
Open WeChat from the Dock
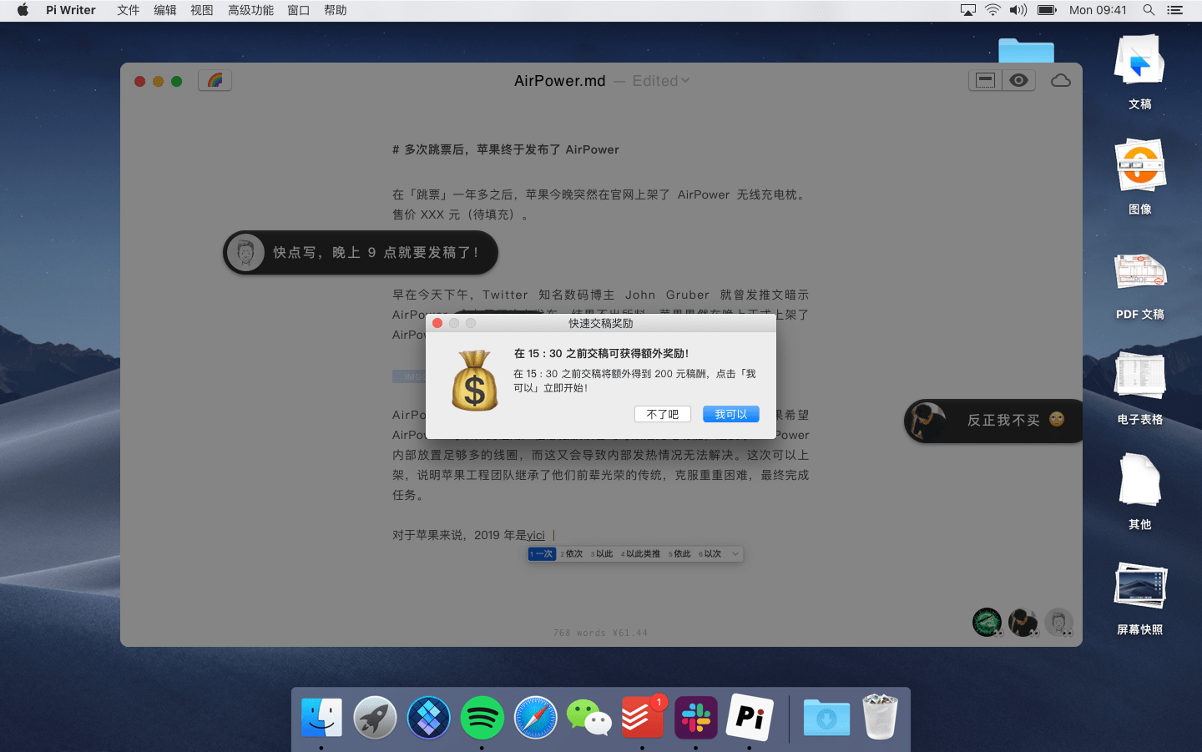pos(588,717)
